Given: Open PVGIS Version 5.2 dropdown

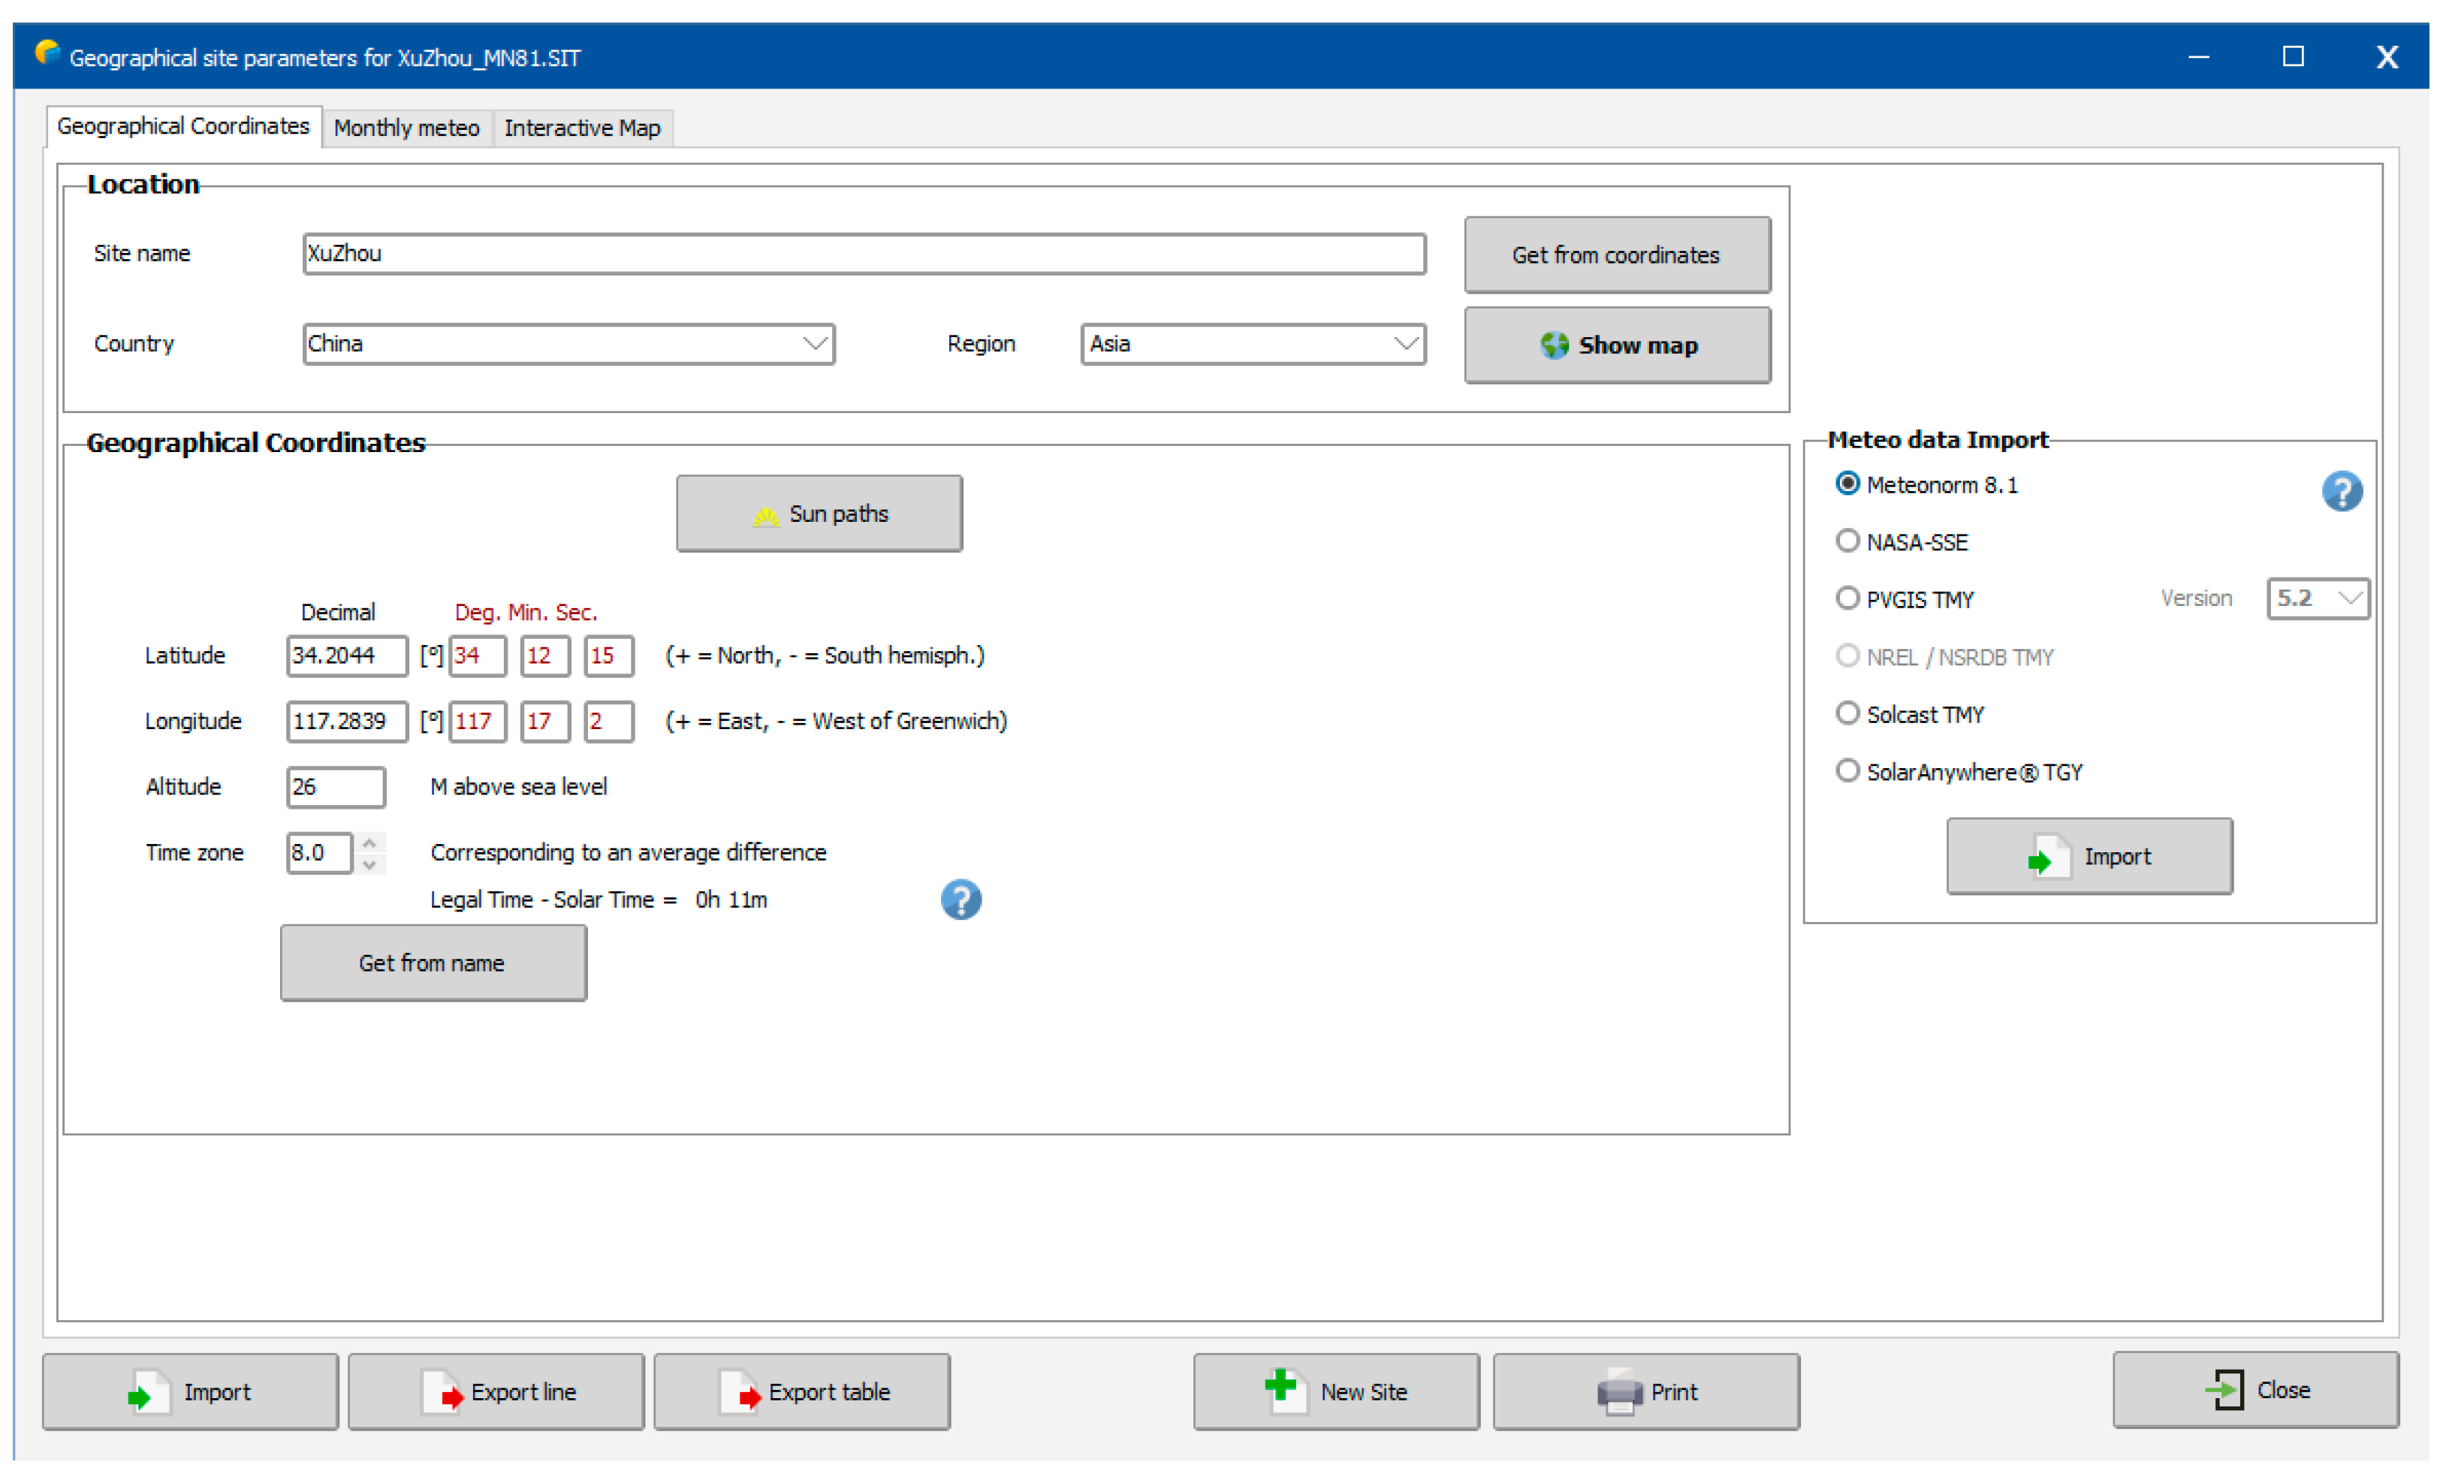Looking at the screenshot, I should coord(2348,598).
